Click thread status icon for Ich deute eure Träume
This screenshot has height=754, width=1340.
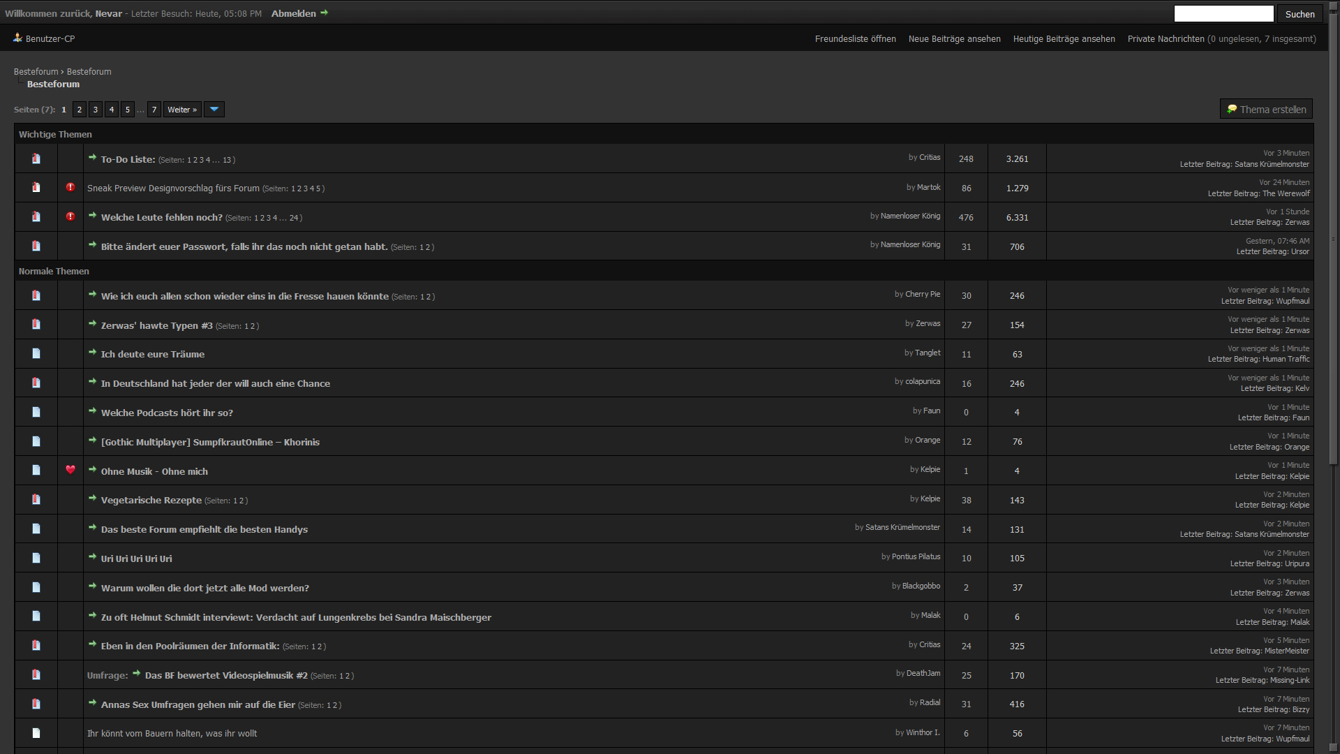[36, 354]
